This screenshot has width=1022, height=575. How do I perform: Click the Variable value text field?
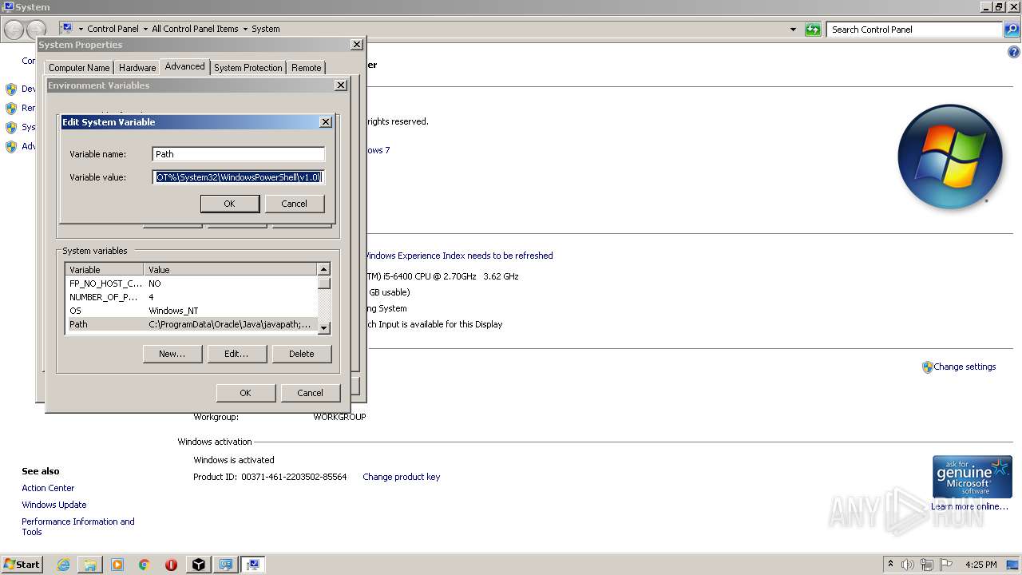tap(239, 177)
